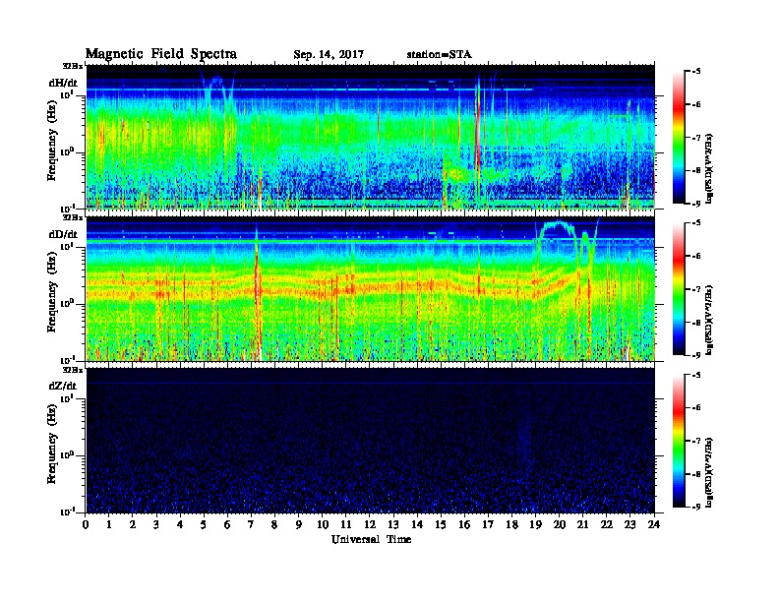779x602 pixels.
Task: Select the date text "Sep. 14, 2017"
Action: pos(329,55)
